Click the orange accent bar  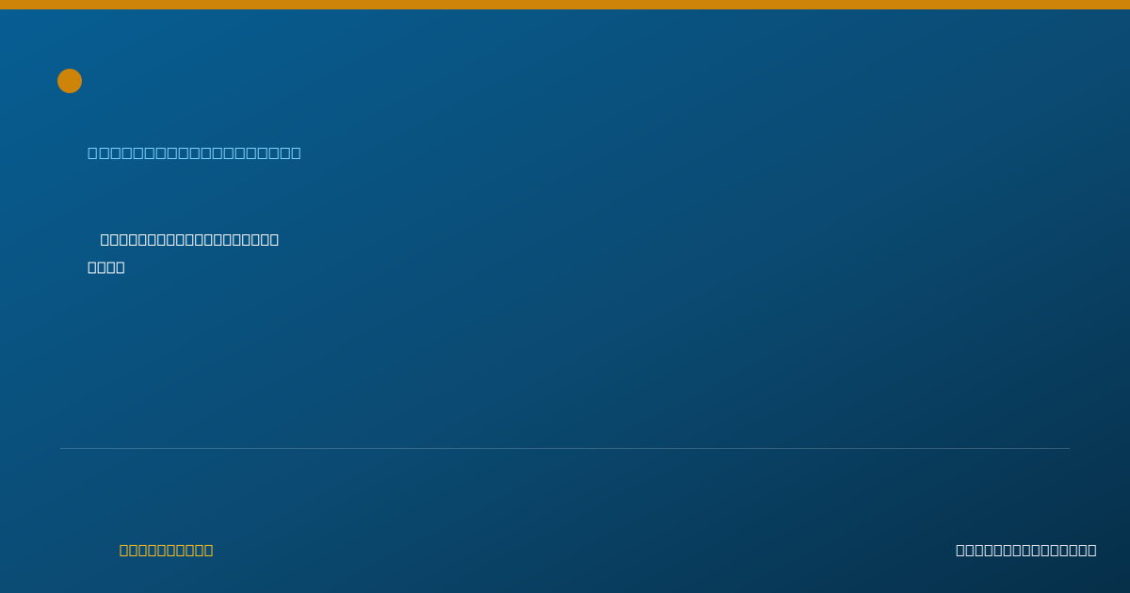point(565,5)
